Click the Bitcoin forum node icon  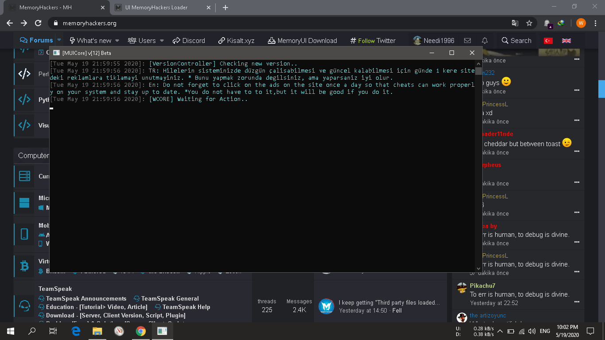24,266
